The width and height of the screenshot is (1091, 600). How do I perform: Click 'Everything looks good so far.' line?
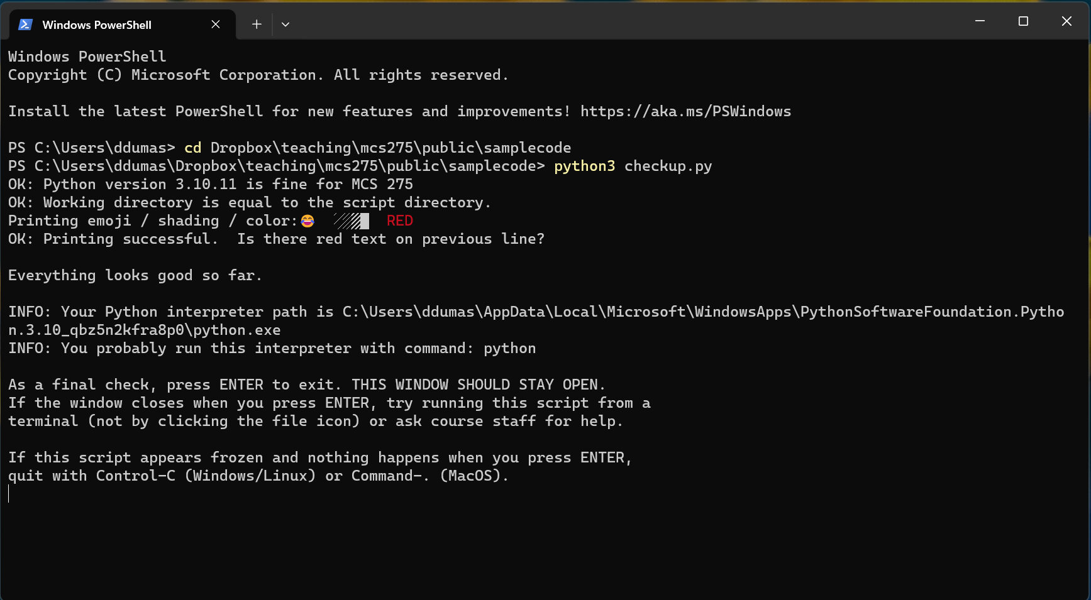(x=135, y=275)
